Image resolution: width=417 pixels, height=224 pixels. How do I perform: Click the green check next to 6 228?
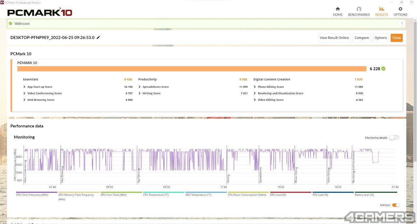pos(383,69)
